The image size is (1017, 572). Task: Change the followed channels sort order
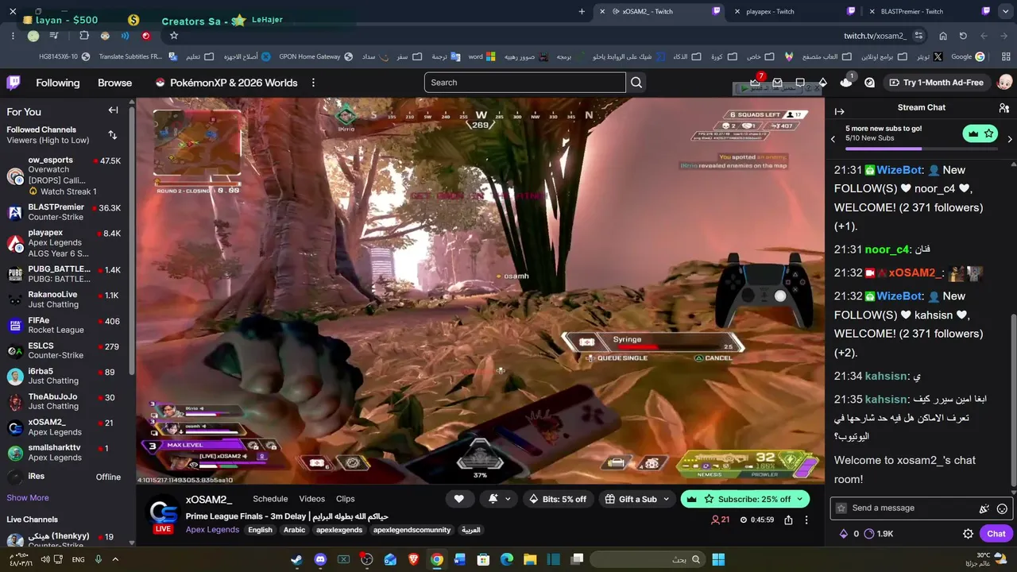coord(112,135)
